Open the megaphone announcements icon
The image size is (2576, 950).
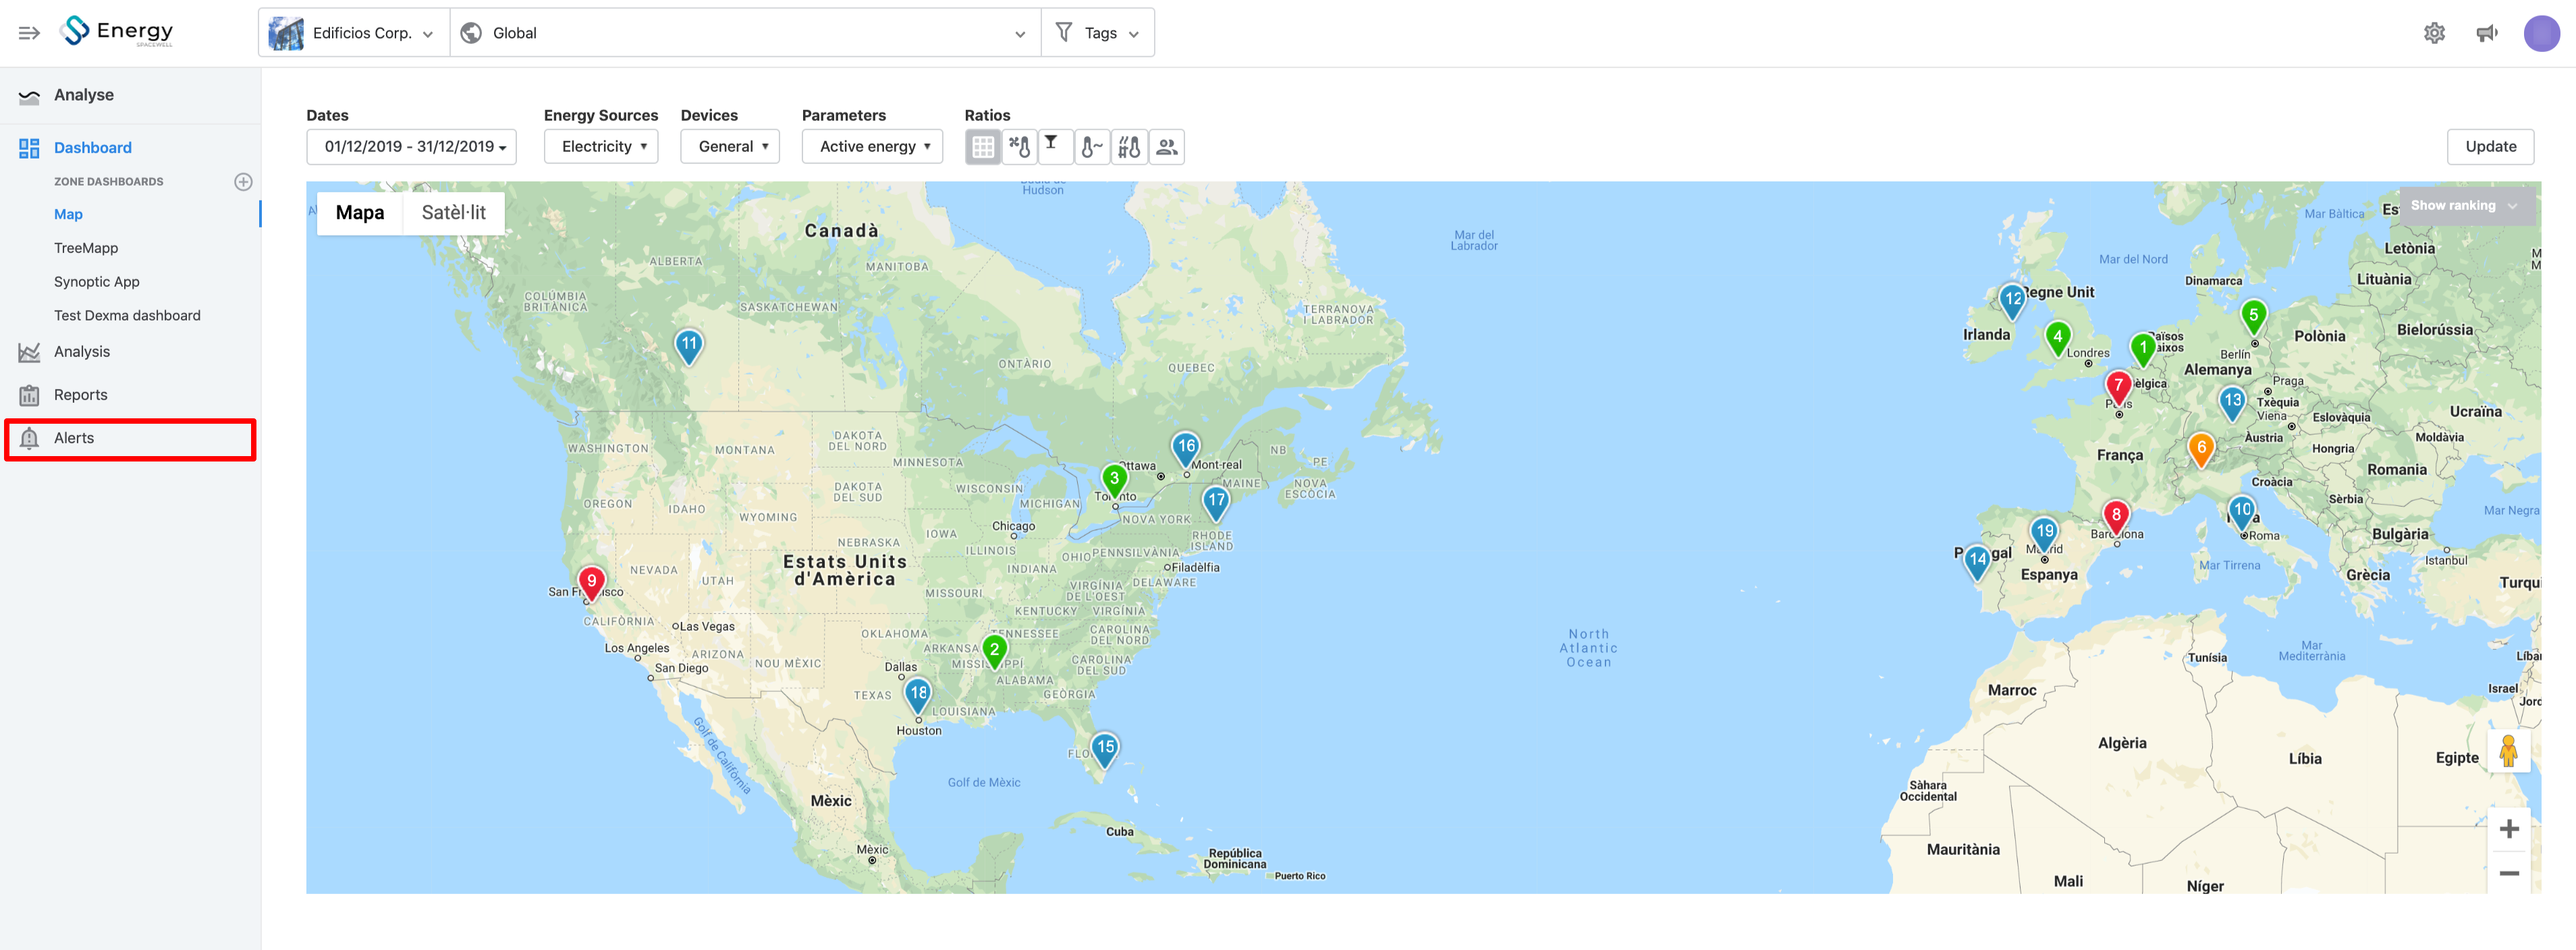[x=2487, y=33]
